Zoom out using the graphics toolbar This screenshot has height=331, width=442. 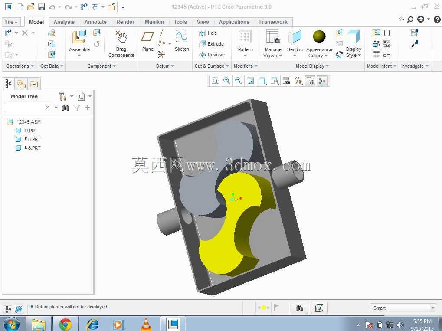click(x=239, y=81)
